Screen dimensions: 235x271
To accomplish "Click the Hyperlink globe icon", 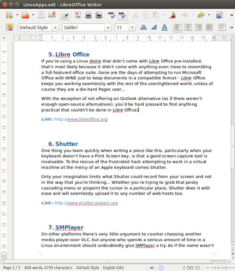I will pyautogui.click(x=219, y=15).
